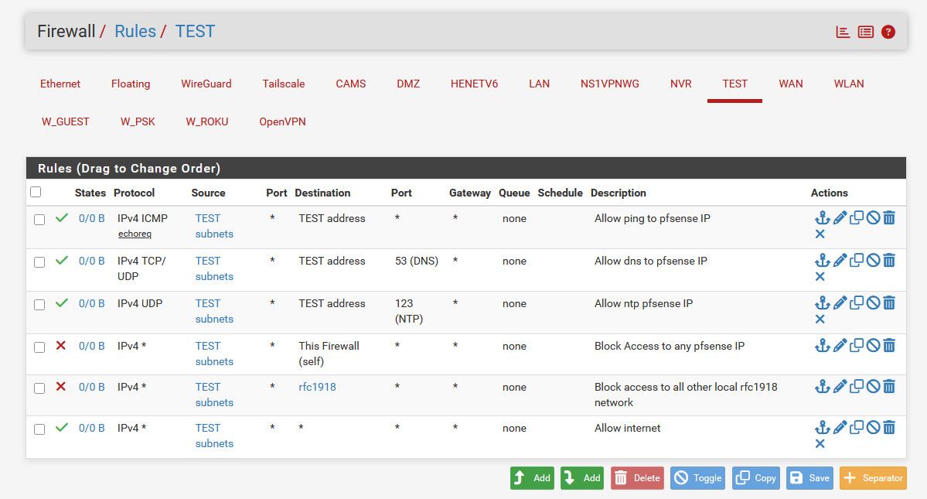Screen dimensions: 927x499
Task: Add a Separator to the rule list
Action: [873, 478]
